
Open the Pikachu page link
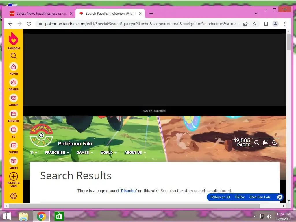pyautogui.click(x=128, y=191)
